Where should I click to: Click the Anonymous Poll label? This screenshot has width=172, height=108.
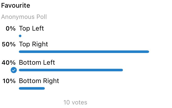click(24, 17)
